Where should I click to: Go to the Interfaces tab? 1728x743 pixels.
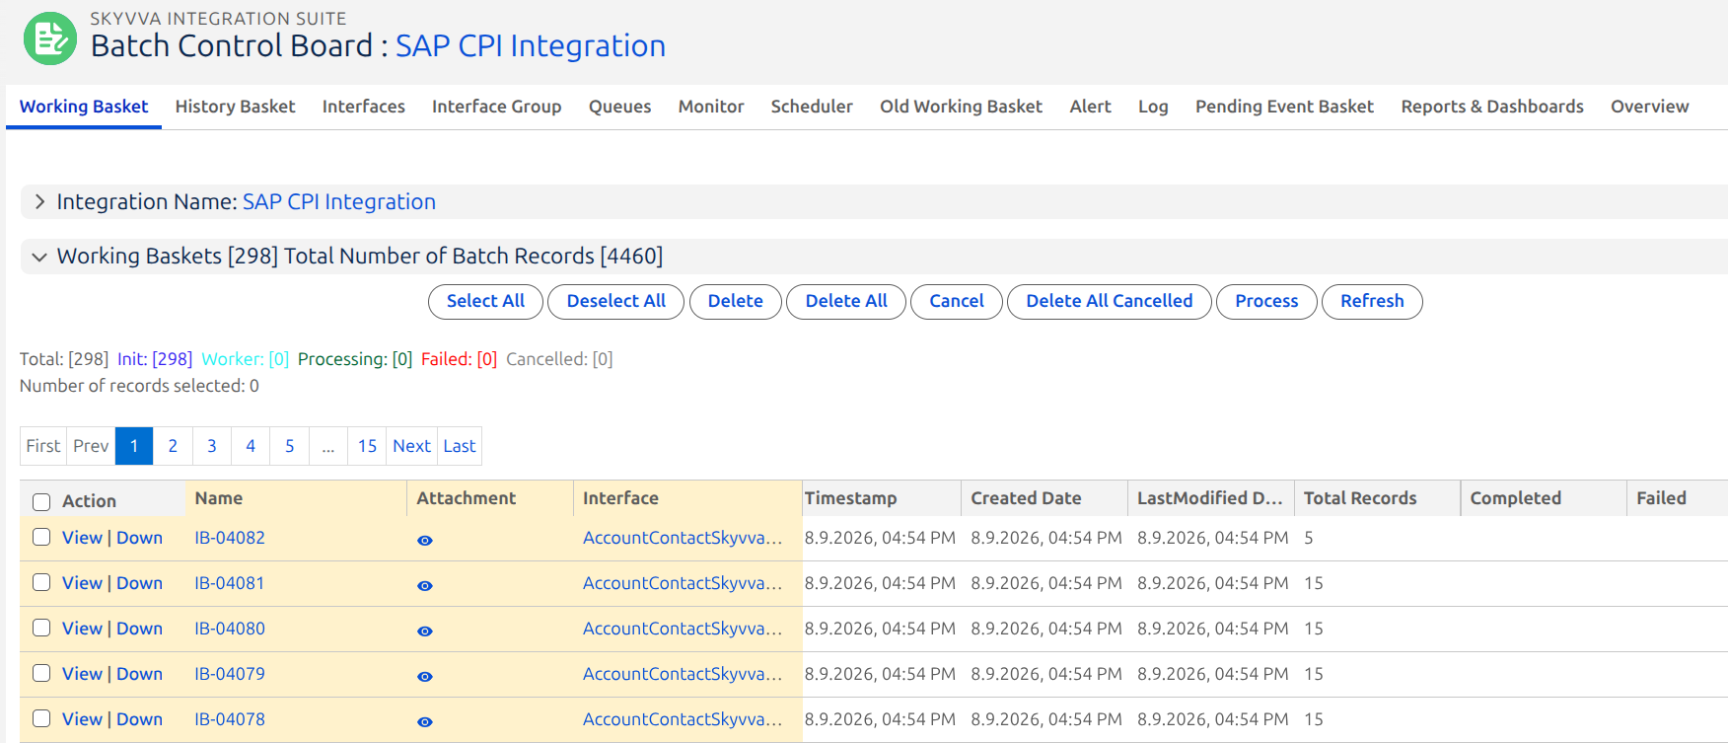click(363, 107)
